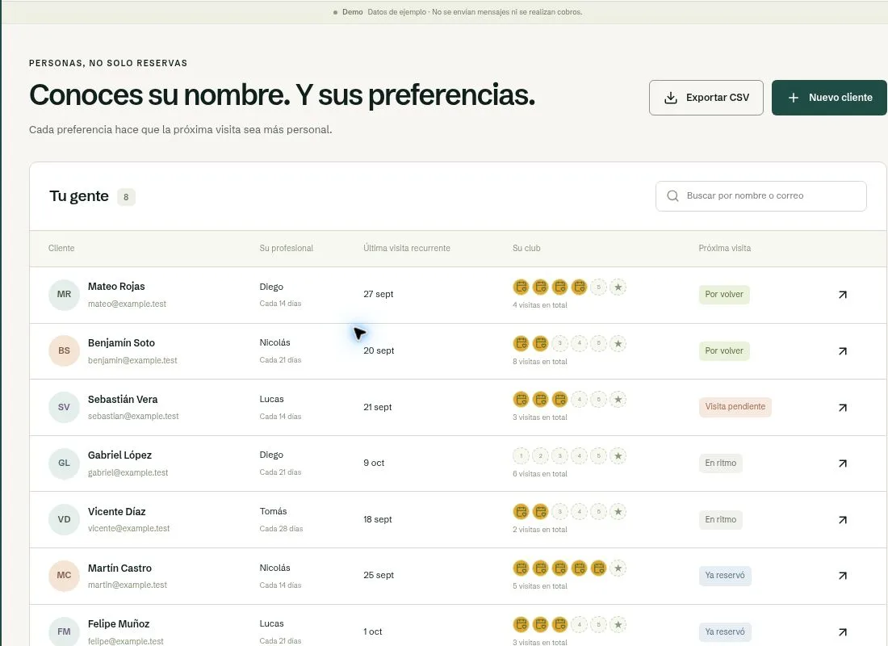Click the BS avatar for Benjamín Soto
The height and width of the screenshot is (646, 888).
coord(64,350)
